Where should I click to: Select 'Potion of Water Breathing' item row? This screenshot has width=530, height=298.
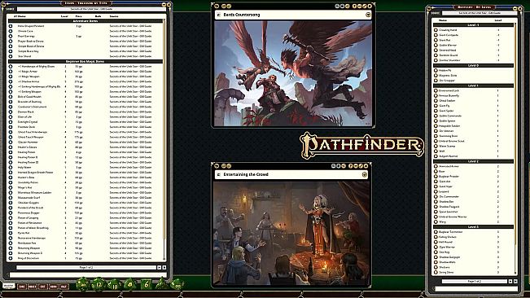(x=85, y=228)
